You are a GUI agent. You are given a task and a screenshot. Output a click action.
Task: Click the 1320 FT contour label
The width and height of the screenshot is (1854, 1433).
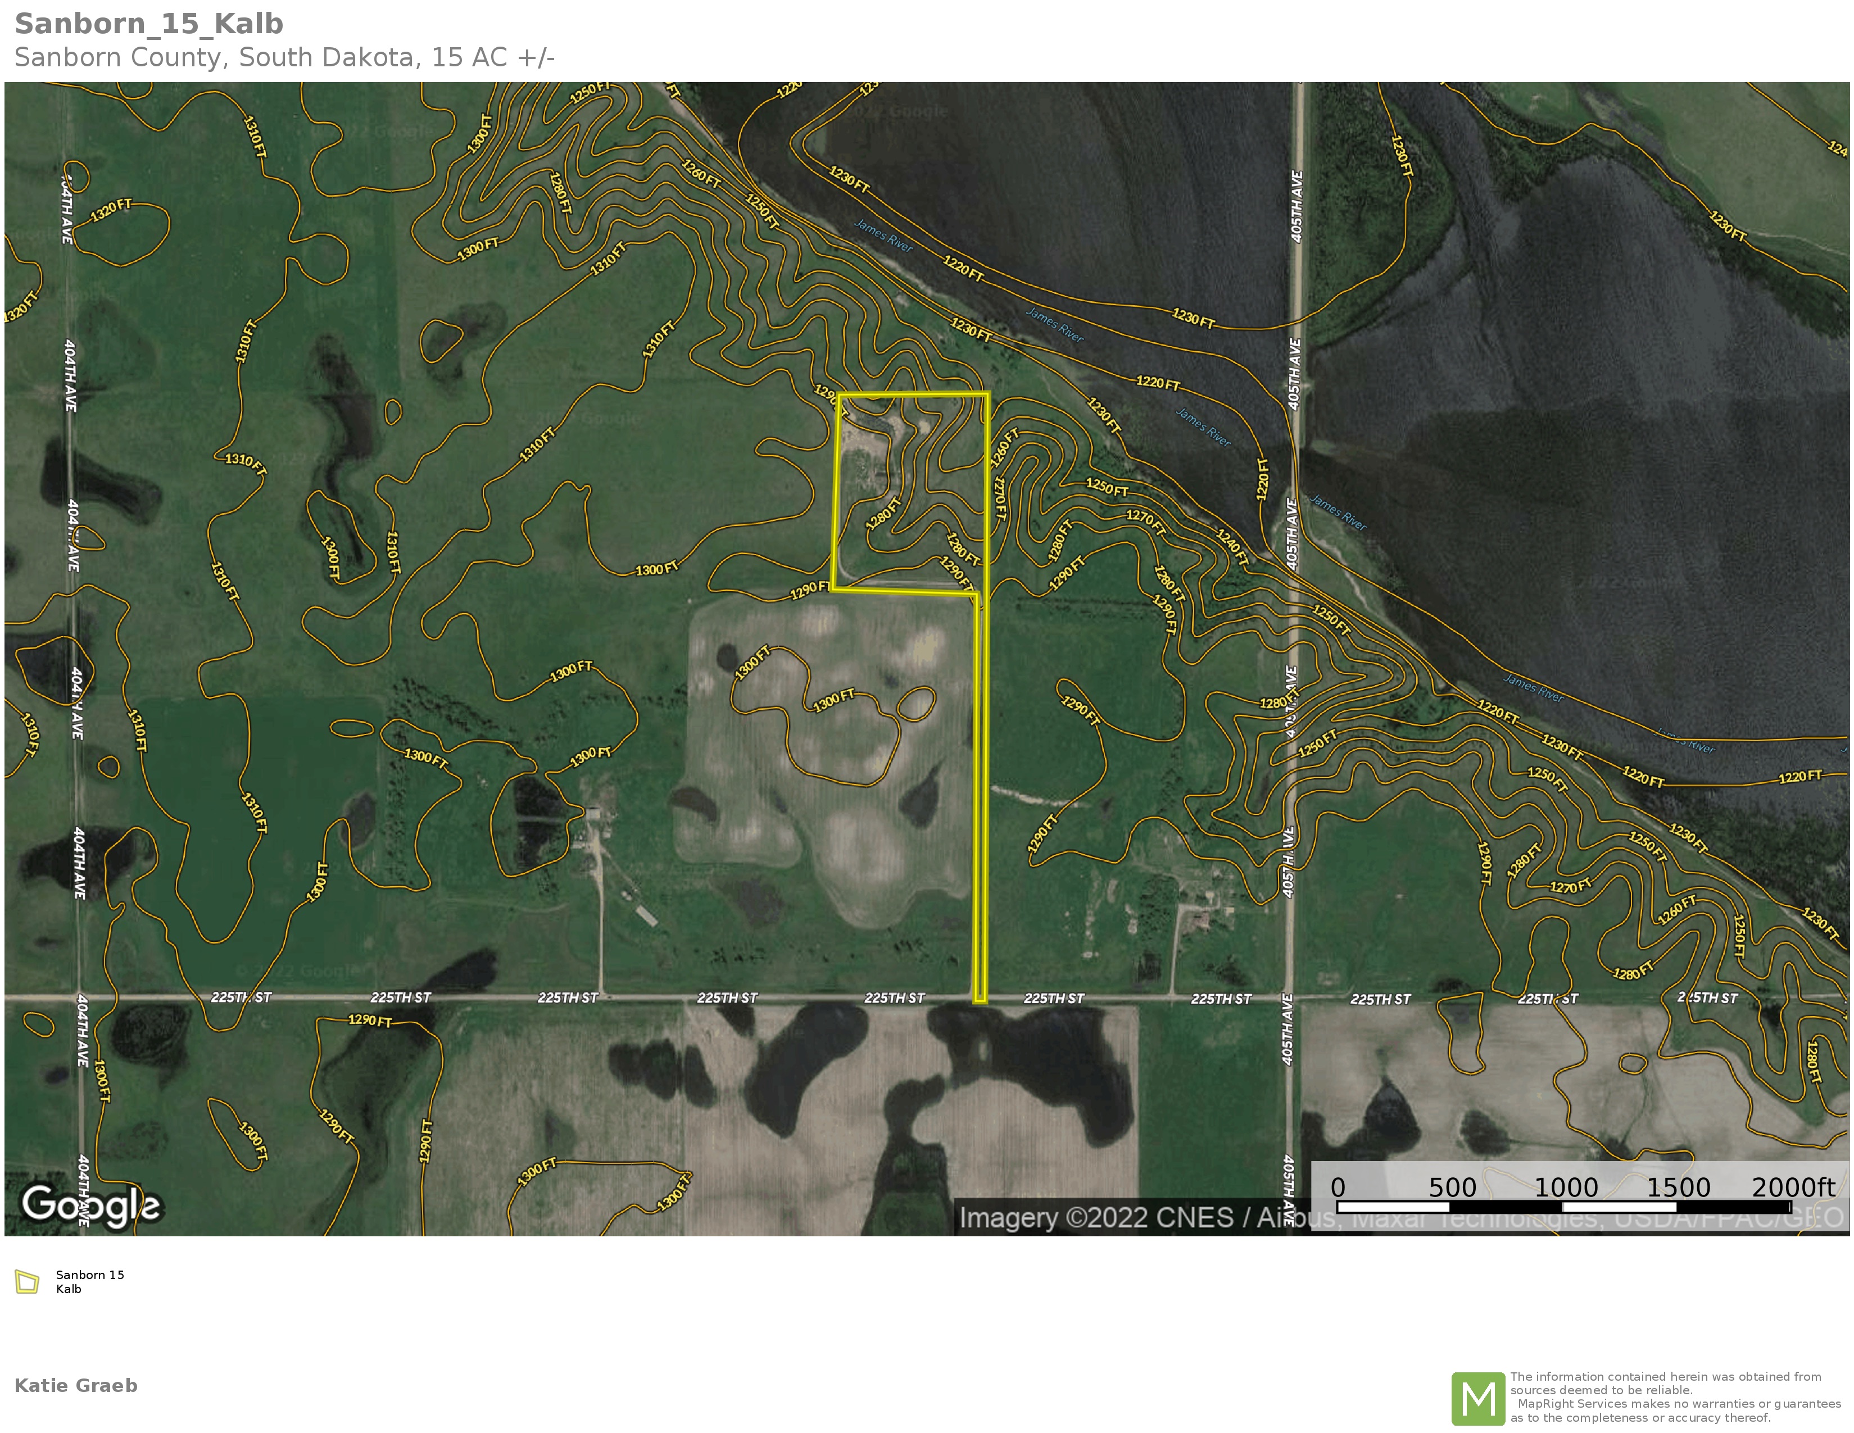(x=111, y=210)
